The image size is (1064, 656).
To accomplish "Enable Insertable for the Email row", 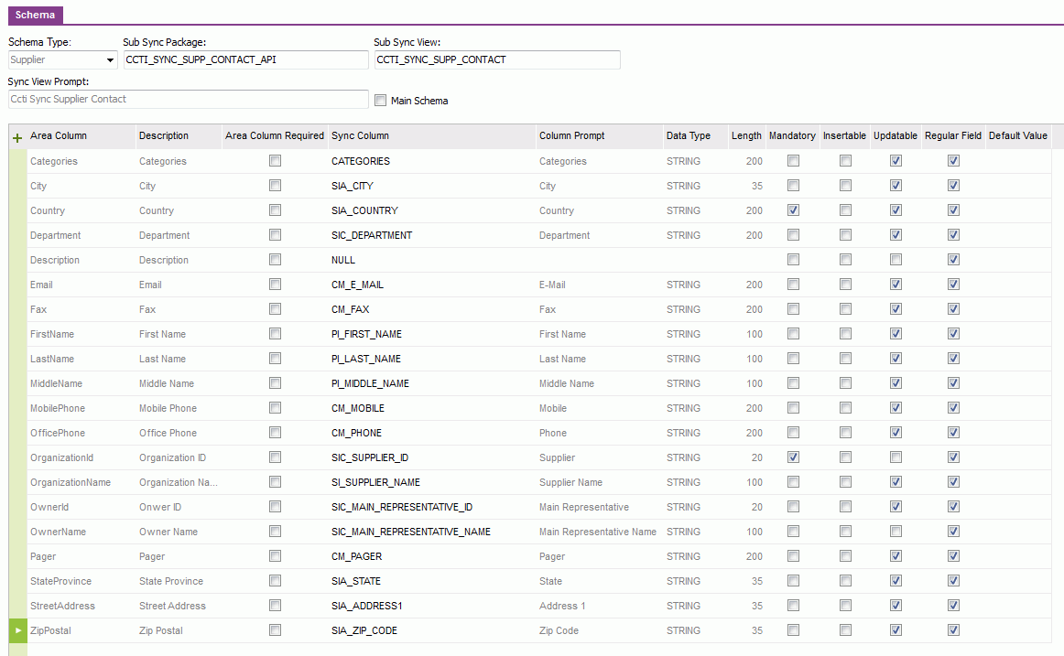I will 845,285.
